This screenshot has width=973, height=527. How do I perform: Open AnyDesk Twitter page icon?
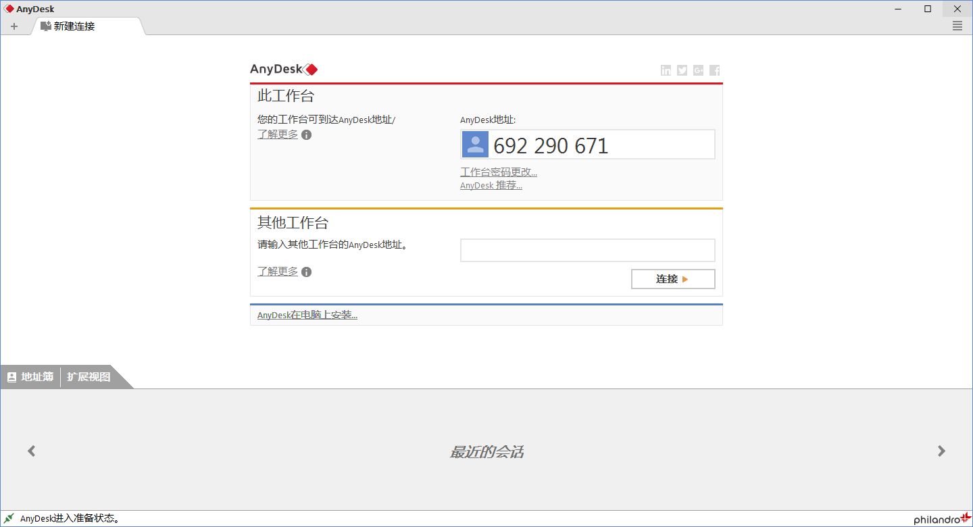[682, 70]
